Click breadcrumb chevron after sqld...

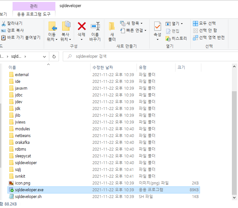coord(25,56)
